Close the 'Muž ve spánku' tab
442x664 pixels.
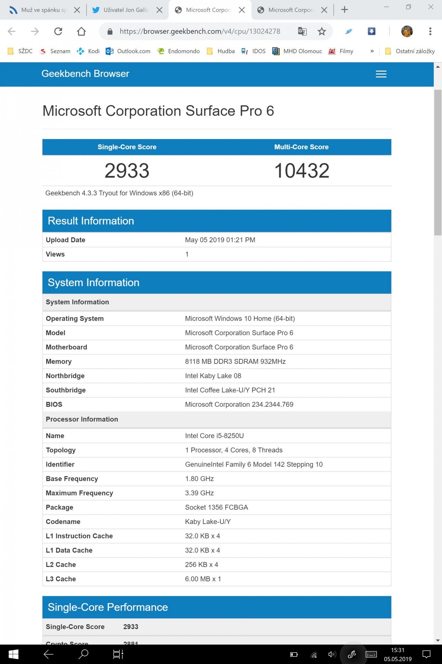pos(77,10)
